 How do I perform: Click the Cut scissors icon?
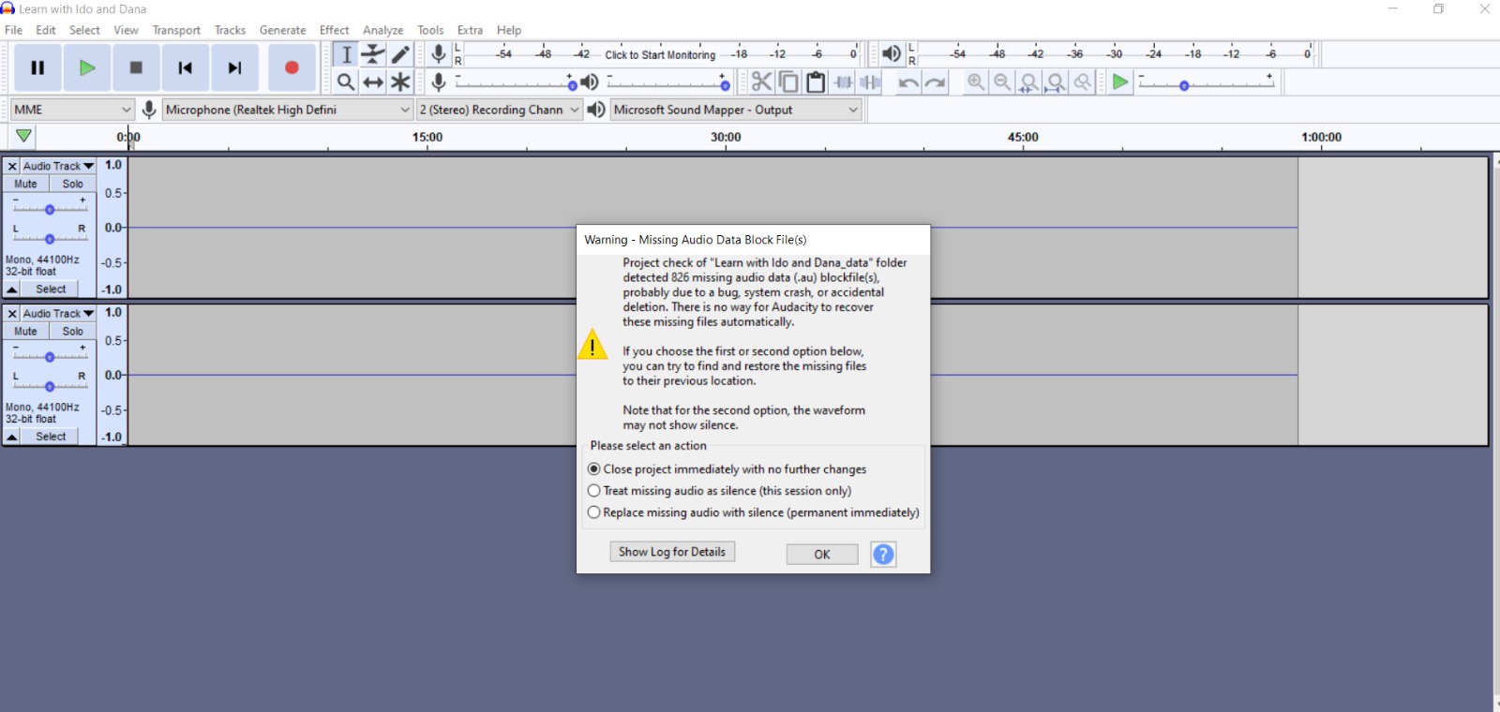pyautogui.click(x=761, y=82)
